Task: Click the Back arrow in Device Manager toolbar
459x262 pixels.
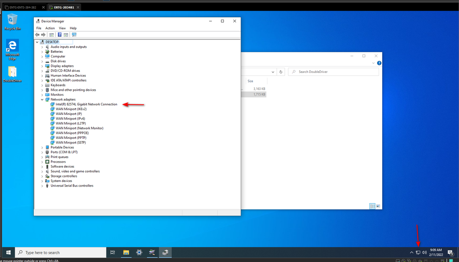Action: coord(37,35)
